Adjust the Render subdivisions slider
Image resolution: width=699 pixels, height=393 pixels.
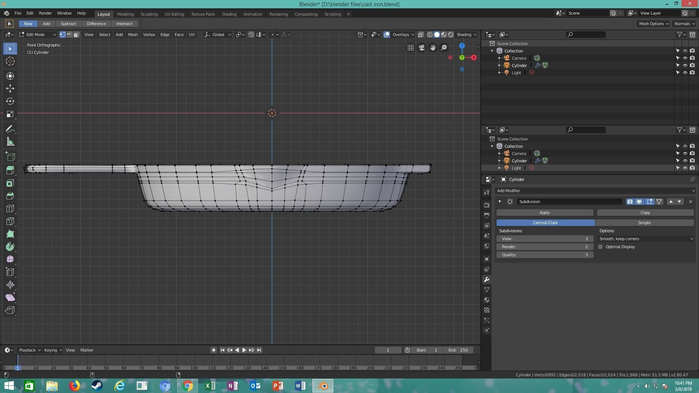pos(545,247)
